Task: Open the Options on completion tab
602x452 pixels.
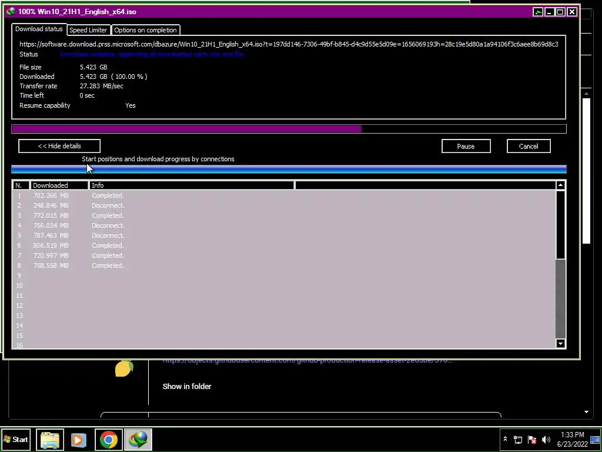Action: tap(145, 30)
